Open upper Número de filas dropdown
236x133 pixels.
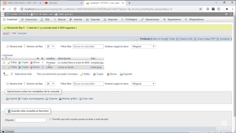point(50,47)
